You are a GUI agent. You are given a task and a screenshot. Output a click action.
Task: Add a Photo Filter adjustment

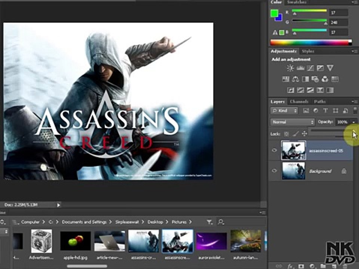(315, 79)
